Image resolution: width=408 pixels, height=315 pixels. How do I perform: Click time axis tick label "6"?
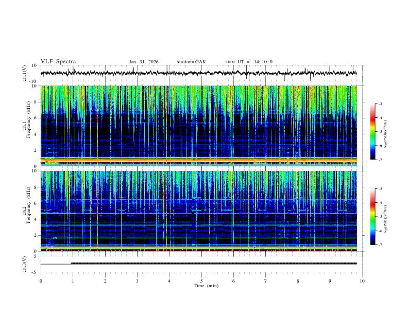click(234, 281)
